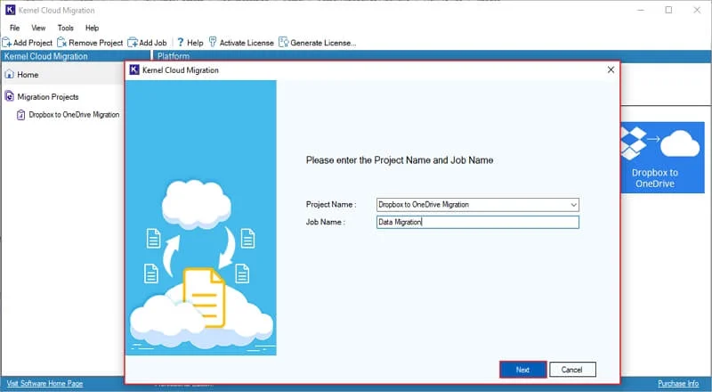This screenshot has height=392, width=712.
Task: Open the File menu
Action: click(x=14, y=28)
